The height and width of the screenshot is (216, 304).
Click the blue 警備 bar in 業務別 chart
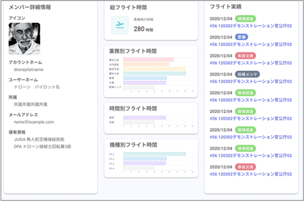tap(145, 78)
